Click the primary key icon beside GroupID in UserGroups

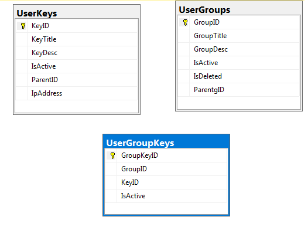click(185, 22)
